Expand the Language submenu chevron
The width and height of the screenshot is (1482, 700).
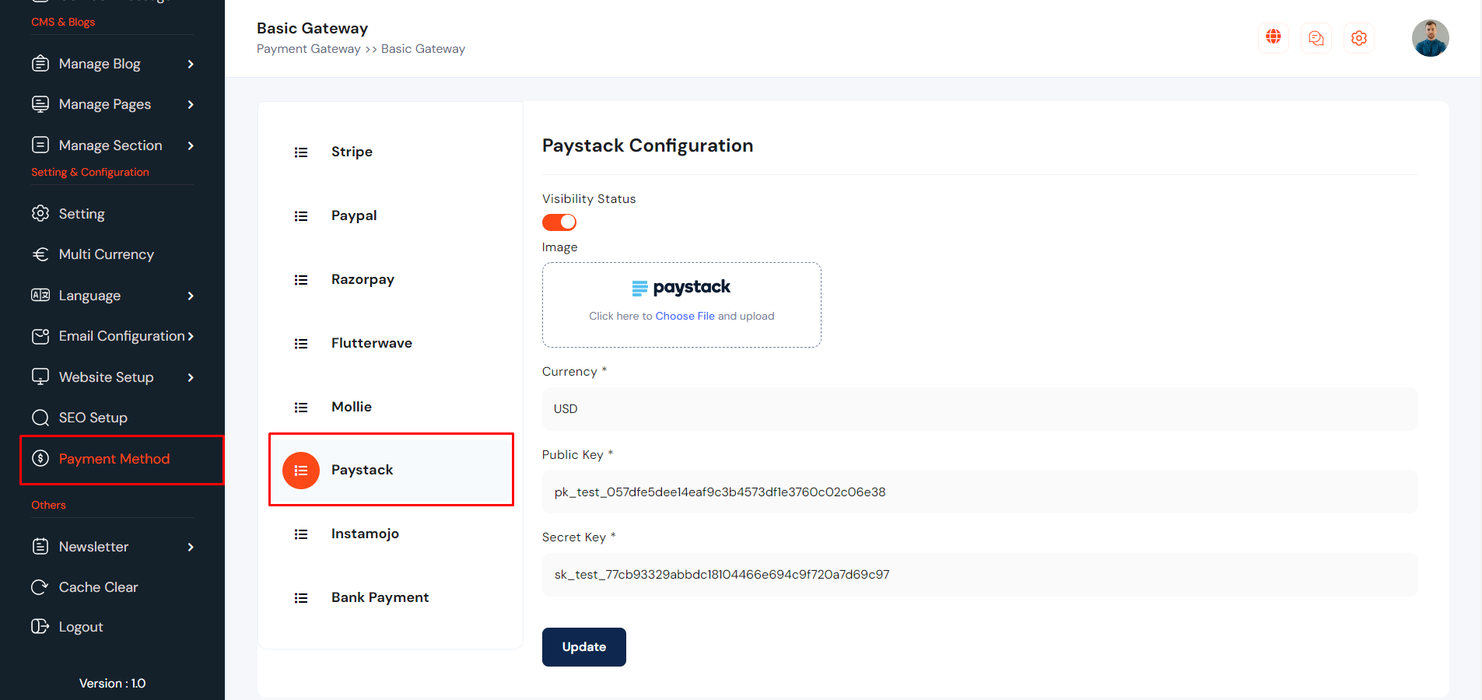pos(191,296)
